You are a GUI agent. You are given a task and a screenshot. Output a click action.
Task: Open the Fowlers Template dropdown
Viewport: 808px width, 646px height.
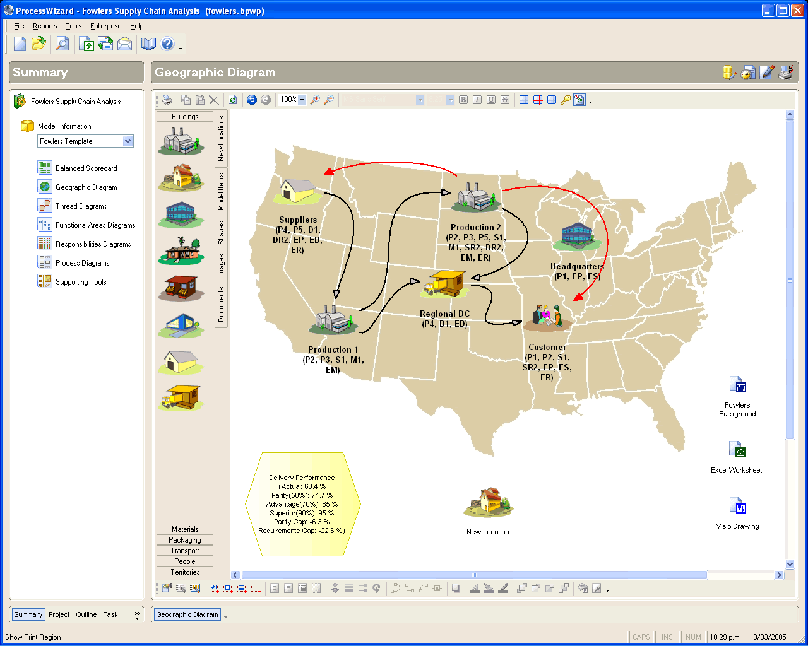128,141
